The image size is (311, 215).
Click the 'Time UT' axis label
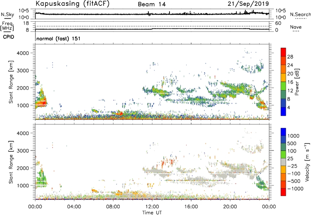(152, 213)
